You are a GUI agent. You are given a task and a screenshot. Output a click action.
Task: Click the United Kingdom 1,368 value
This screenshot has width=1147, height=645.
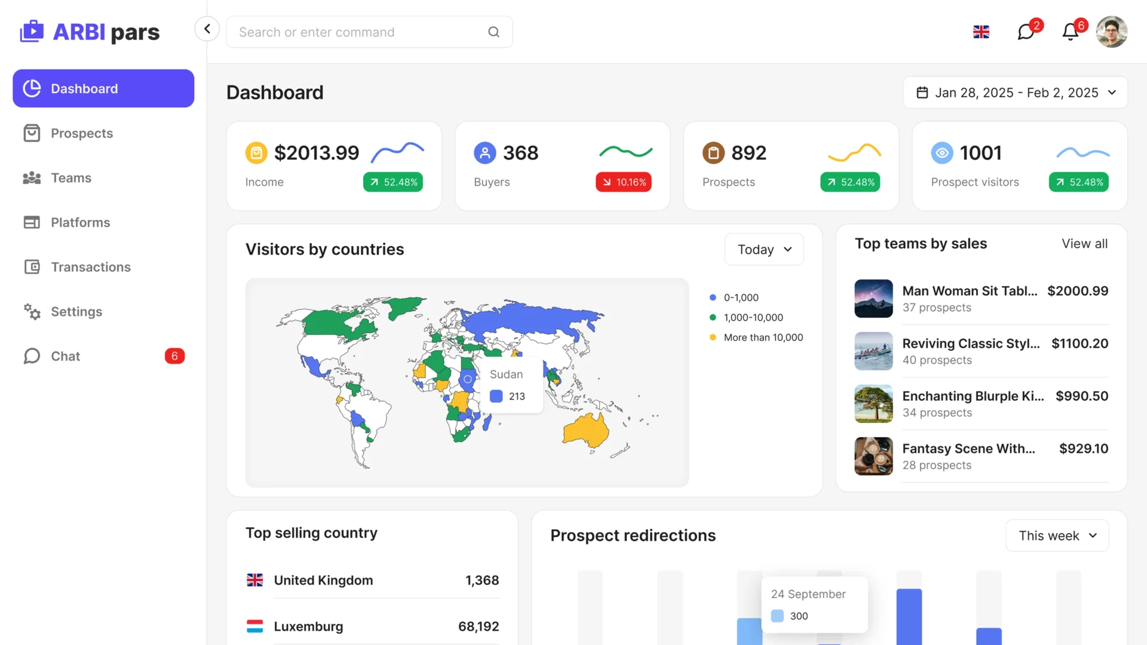click(482, 580)
